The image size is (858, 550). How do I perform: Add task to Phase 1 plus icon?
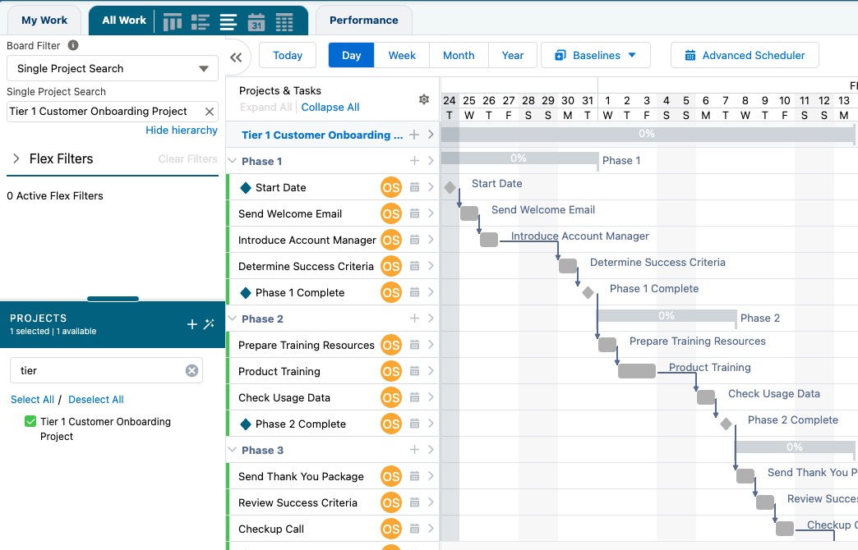[414, 161]
